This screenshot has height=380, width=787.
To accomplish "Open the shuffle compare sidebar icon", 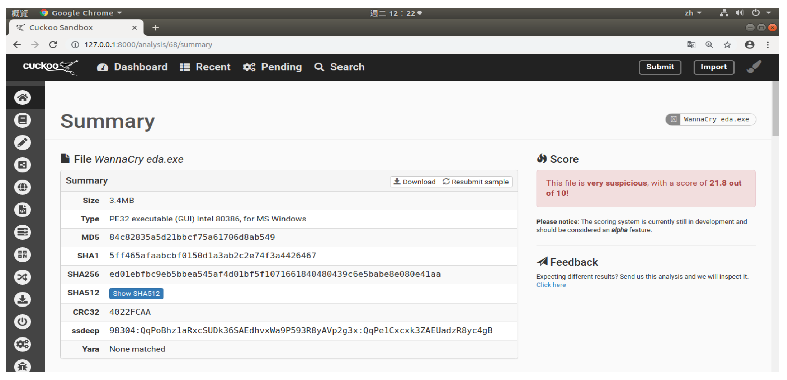I will [x=23, y=277].
